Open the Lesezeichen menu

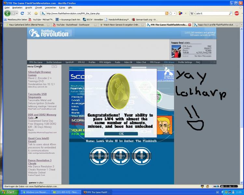[50, 7]
